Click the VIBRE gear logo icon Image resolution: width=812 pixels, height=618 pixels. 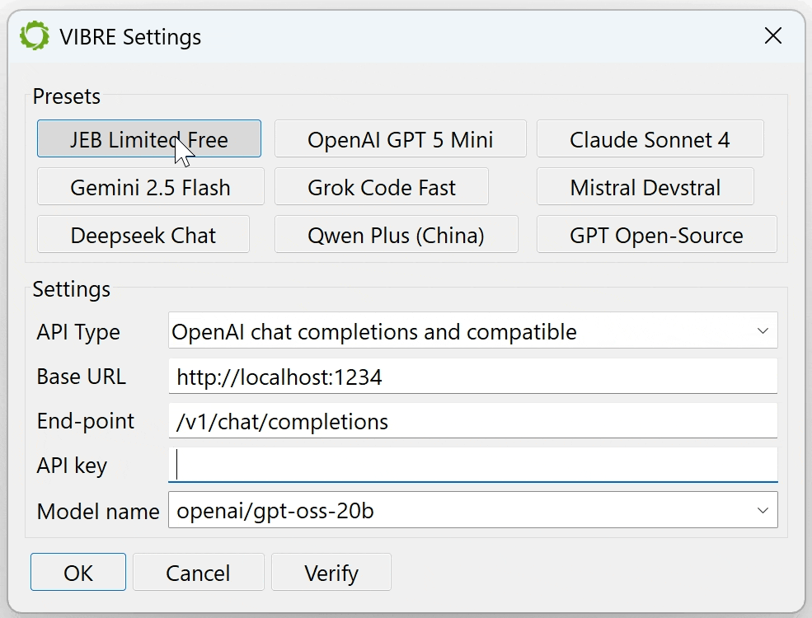34,35
